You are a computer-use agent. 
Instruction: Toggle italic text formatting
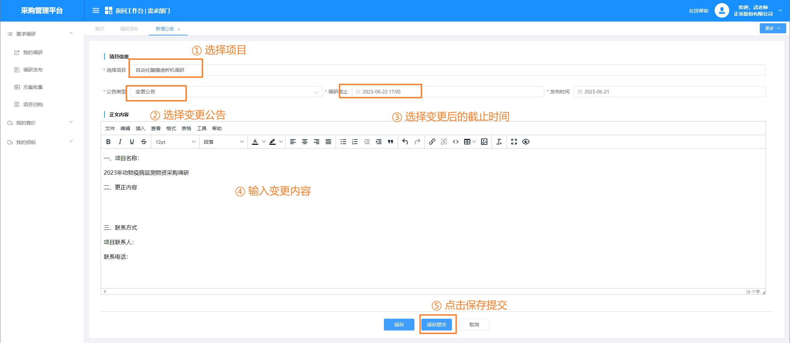[x=120, y=142]
